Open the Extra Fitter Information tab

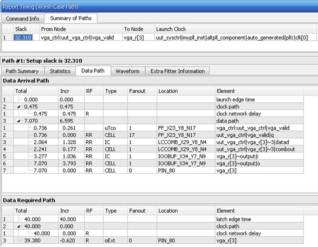click(177, 71)
